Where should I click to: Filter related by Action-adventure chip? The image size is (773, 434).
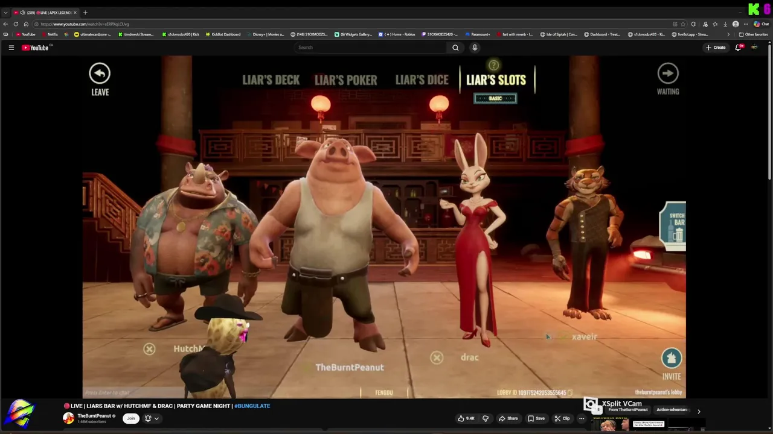click(x=672, y=410)
